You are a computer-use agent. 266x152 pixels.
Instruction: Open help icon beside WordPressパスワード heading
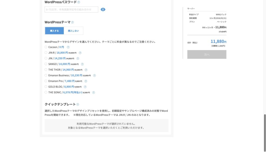pyautogui.click(x=78, y=2)
